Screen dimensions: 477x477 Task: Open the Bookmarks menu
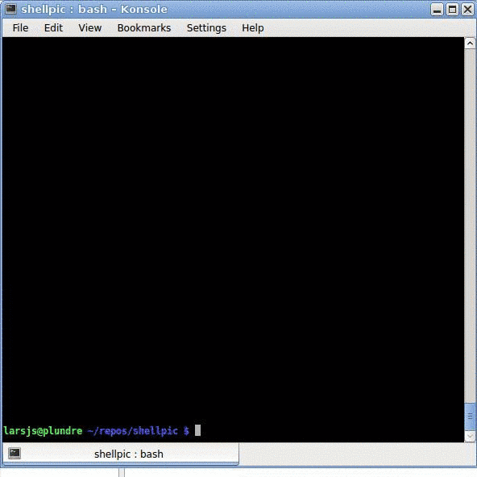[x=144, y=28]
